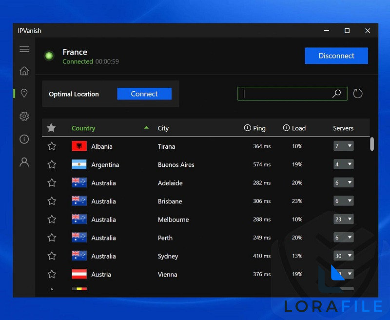Viewport: 390px width, 320px height.
Task: Favorite the Australia Melbourne server
Action: tap(52, 220)
